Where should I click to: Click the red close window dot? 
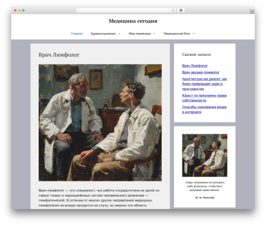coord(15,11)
